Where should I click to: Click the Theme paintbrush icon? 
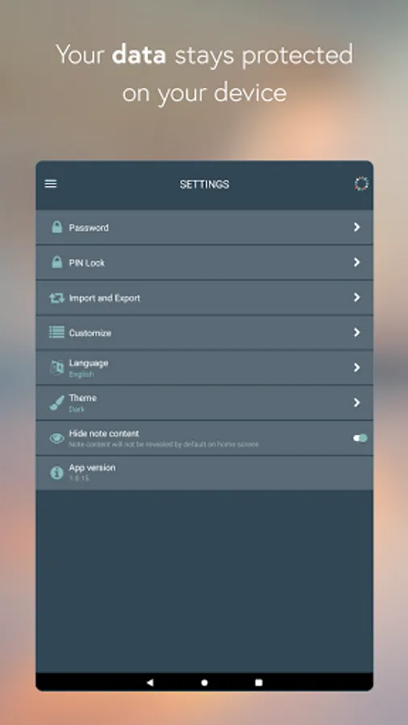[57, 403]
